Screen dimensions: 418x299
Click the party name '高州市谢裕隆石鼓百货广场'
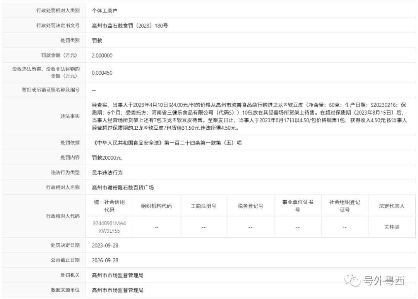tap(123, 187)
